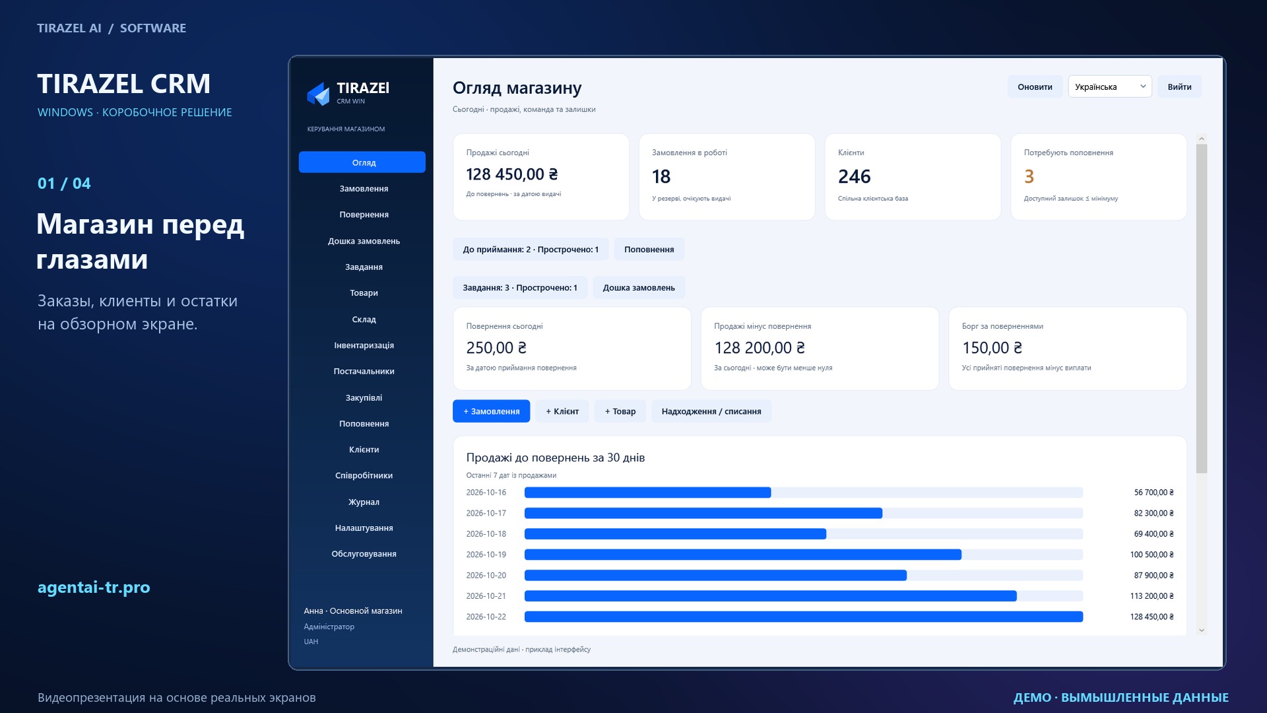Click the vertical scrollbar thumb
This screenshot has width=1267, height=713.
[1201, 308]
